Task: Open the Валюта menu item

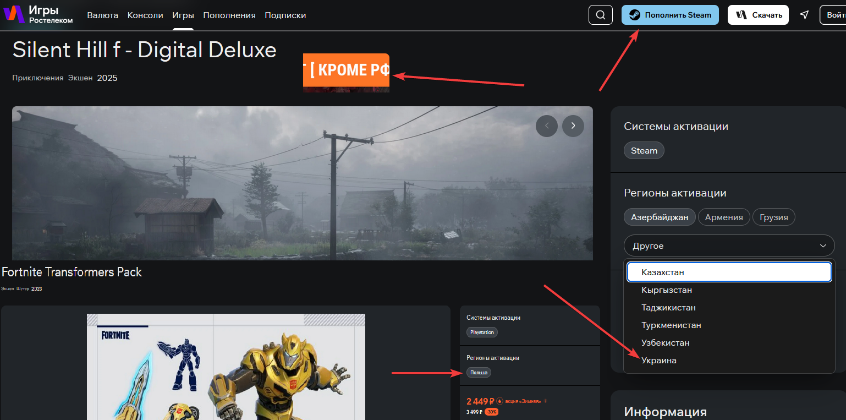Action: coord(103,15)
